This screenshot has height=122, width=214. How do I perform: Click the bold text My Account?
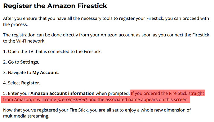(45, 73)
